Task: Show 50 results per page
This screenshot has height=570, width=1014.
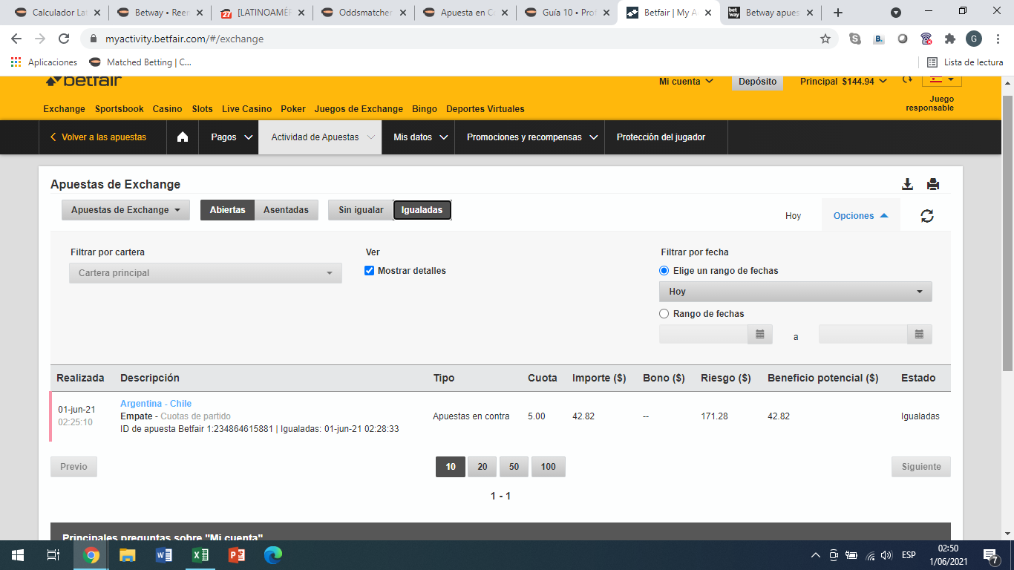Action: point(514,467)
